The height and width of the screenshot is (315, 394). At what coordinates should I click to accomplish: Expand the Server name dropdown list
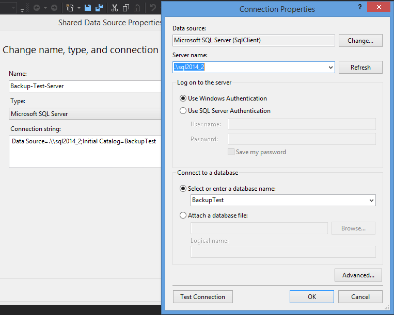click(x=330, y=68)
